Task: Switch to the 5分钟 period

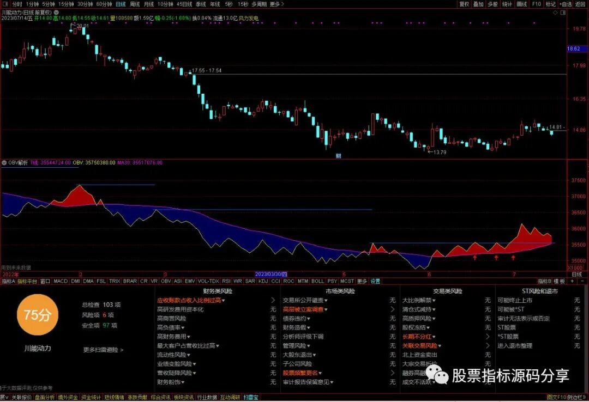Action: coord(49,4)
